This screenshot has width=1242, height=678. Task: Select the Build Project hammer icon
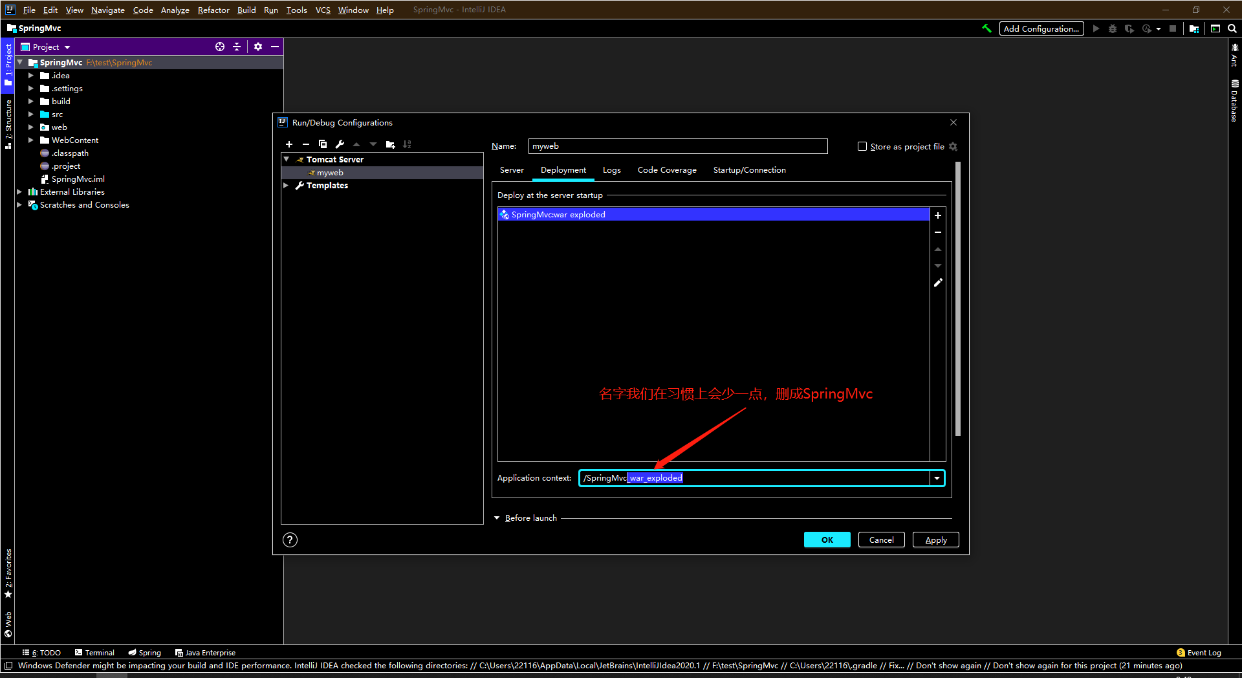click(x=986, y=28)
